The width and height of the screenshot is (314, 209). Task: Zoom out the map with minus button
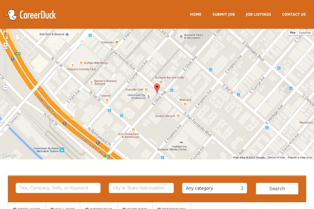coord(5,88)
